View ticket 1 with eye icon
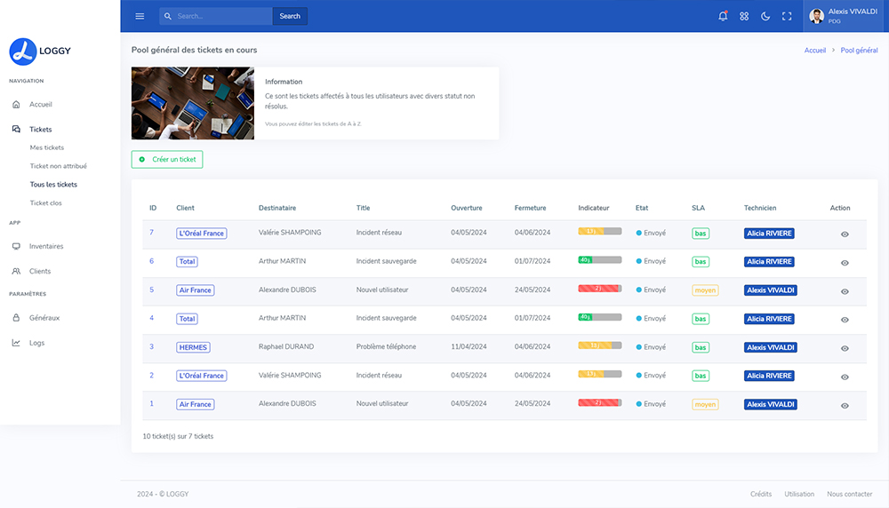The image size is (889, 508). [845, 406]
